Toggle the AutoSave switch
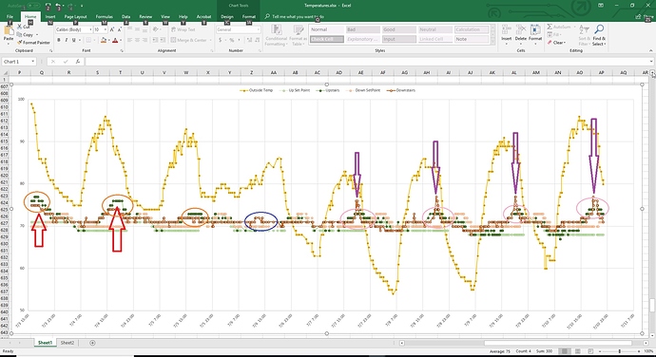The width and height of the screenshot is (656, 357). pos(33,6)
